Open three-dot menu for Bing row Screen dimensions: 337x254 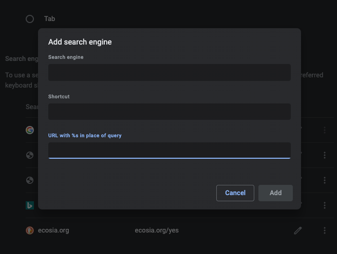coord(325,205)
